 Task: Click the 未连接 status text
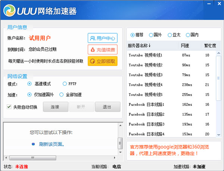tap(22, 167)
